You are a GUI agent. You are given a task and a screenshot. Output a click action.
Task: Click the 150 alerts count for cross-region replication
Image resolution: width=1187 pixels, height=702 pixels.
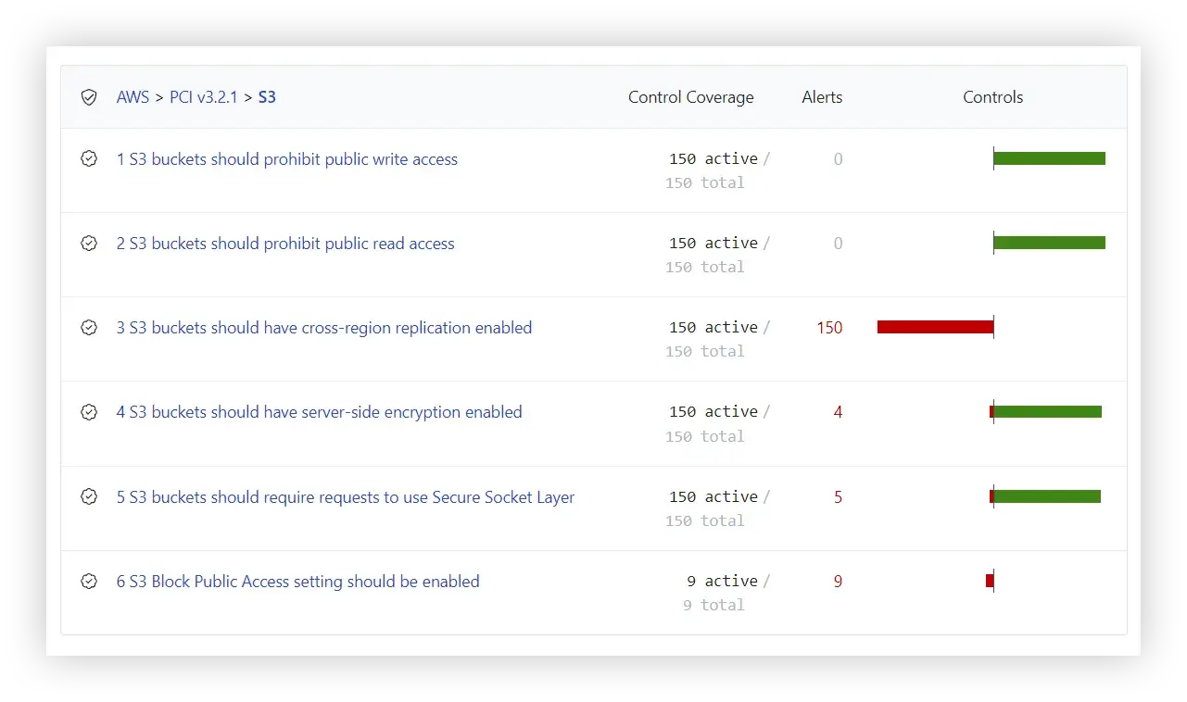point(829,328)
